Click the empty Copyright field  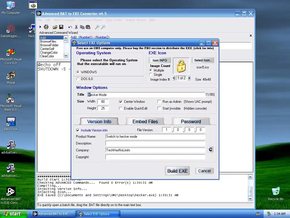click(155, 157)
